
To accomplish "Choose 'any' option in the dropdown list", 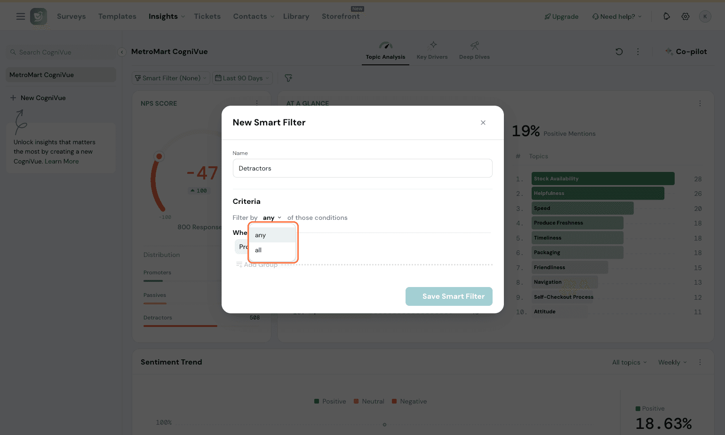I will [261, 235].
